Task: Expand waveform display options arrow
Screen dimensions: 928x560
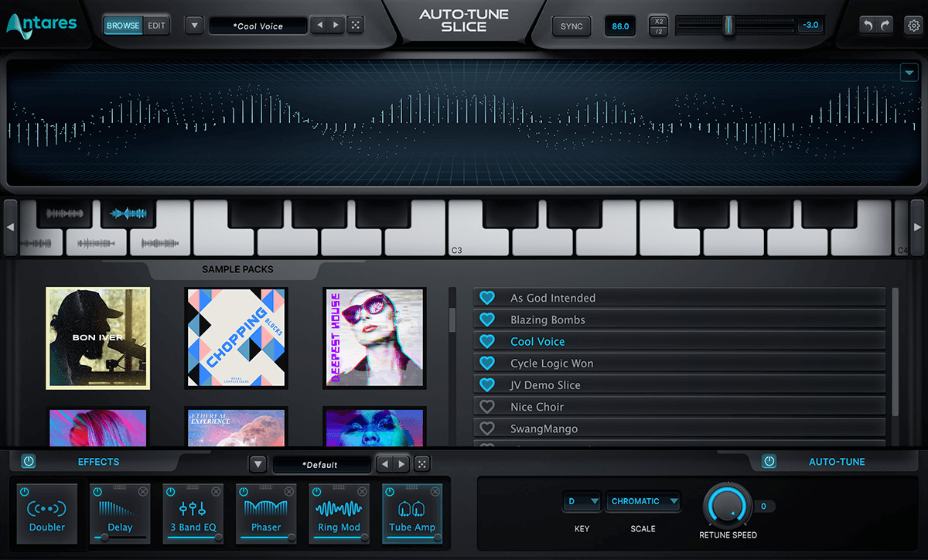Action: click(909, 73)
